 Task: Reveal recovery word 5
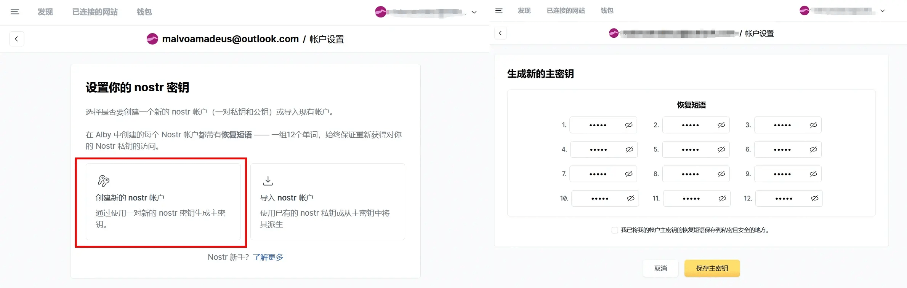721,150
